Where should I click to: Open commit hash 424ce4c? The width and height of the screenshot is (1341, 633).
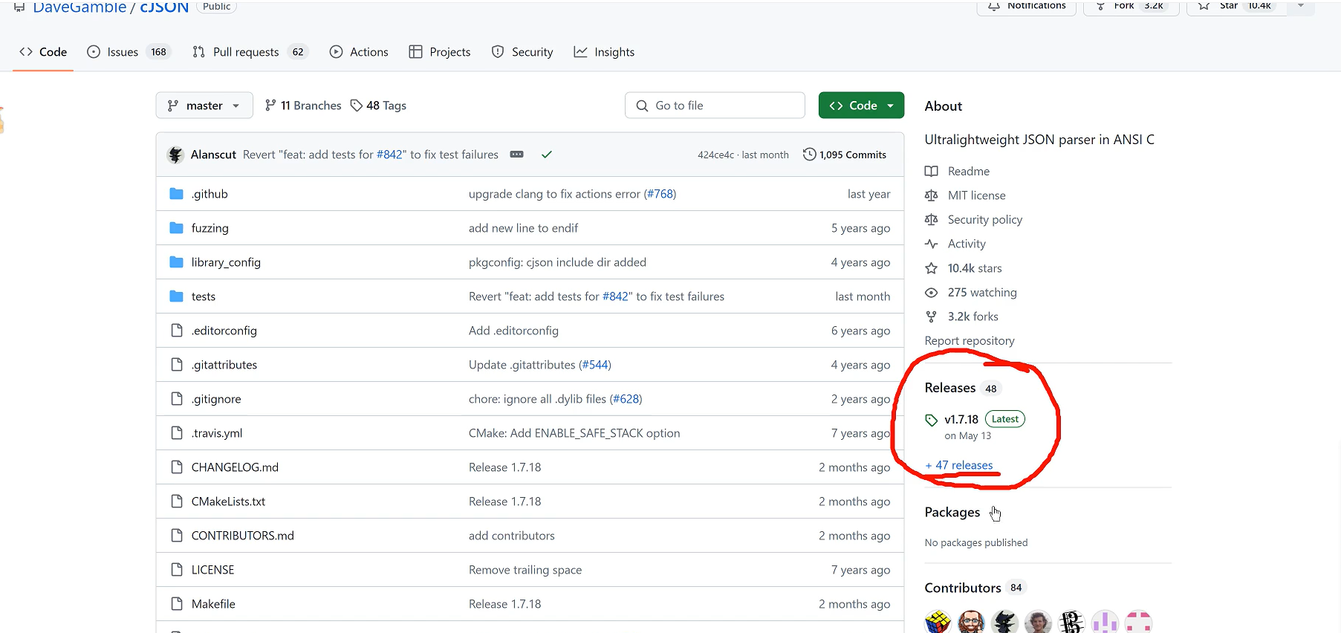715,155
